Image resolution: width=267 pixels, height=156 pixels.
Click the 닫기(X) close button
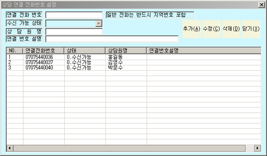pos(251,29)
